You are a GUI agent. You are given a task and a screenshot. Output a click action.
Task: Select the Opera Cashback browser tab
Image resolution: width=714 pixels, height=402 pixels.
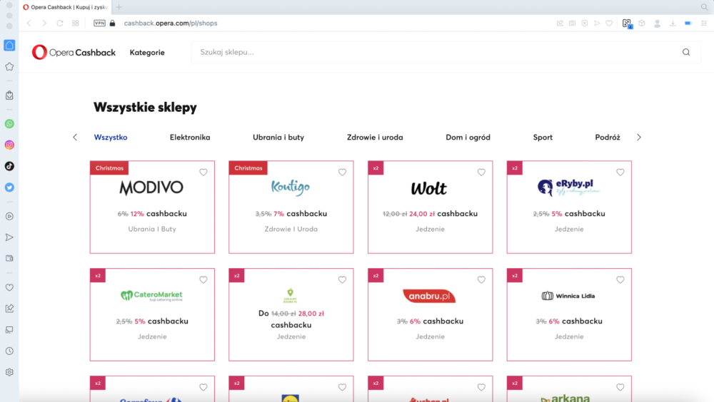pos(65,7)
